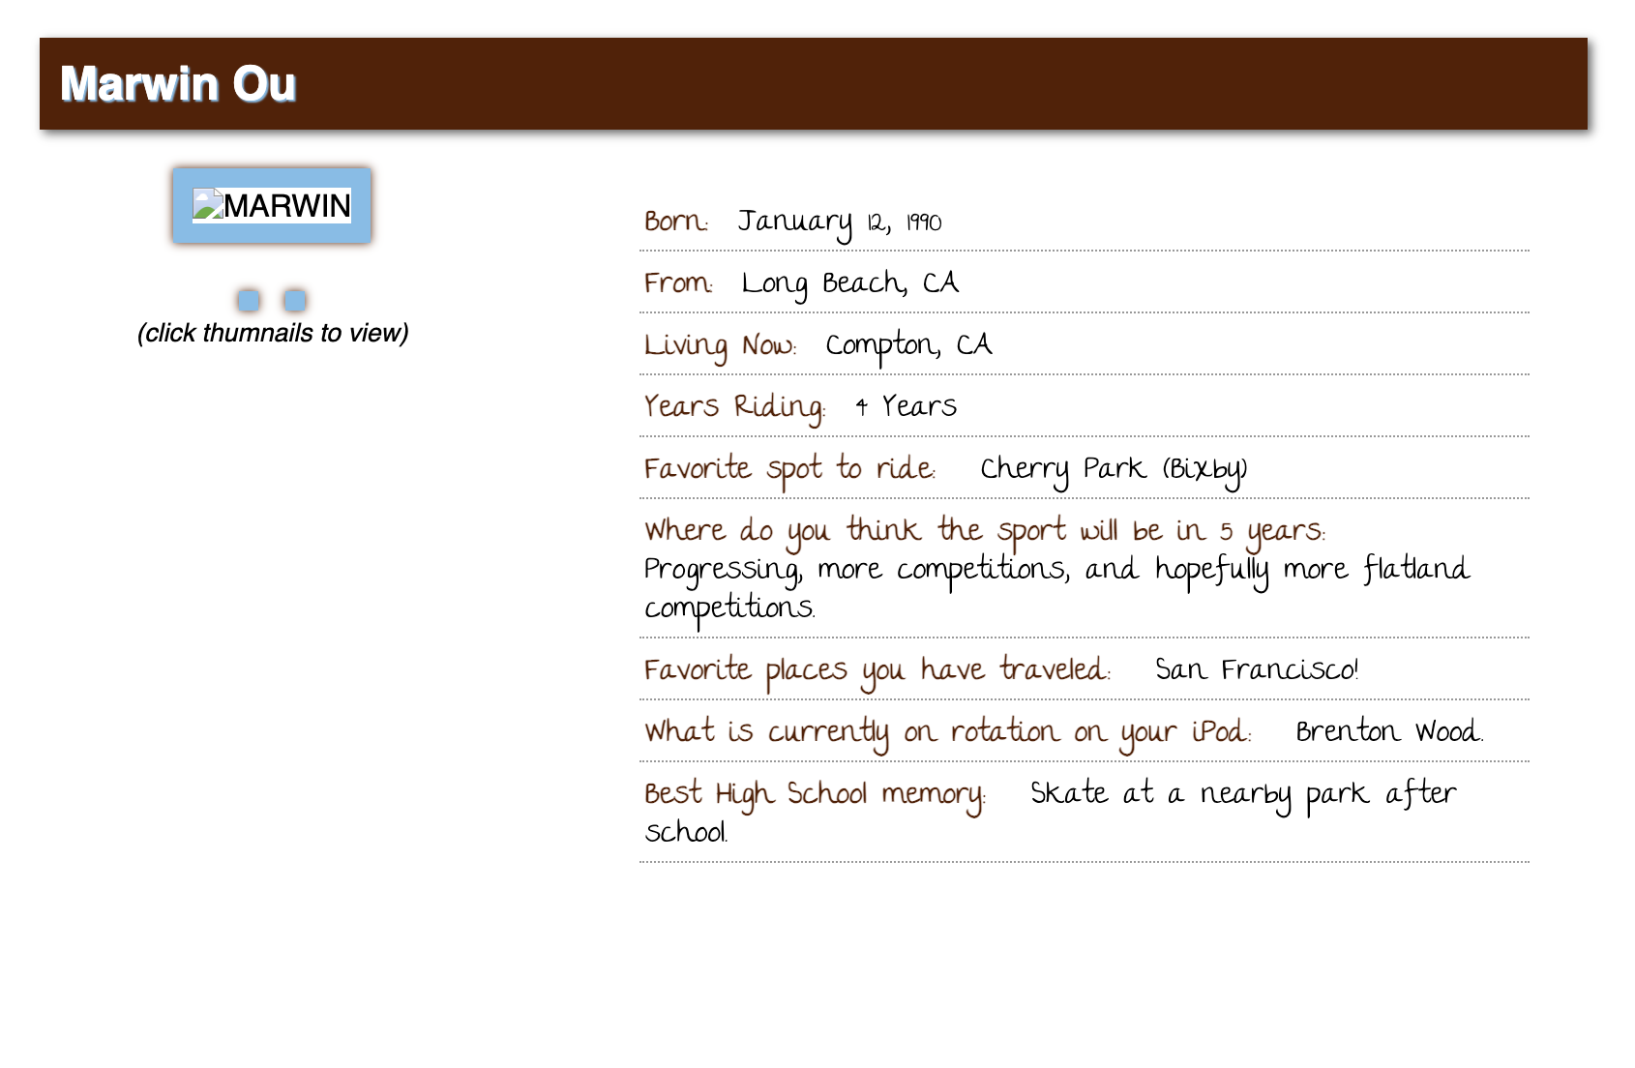The height and width of the screenshot is (1068, 1635).
Task: Click the iPod rotation question
Action: (948, 732)
